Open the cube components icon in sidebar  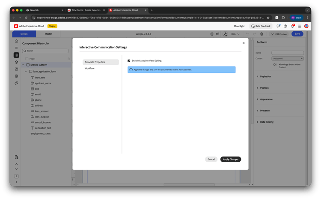click(x=16, y=62)
